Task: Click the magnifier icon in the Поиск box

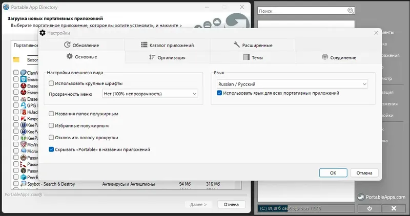Action: (351, 11)
